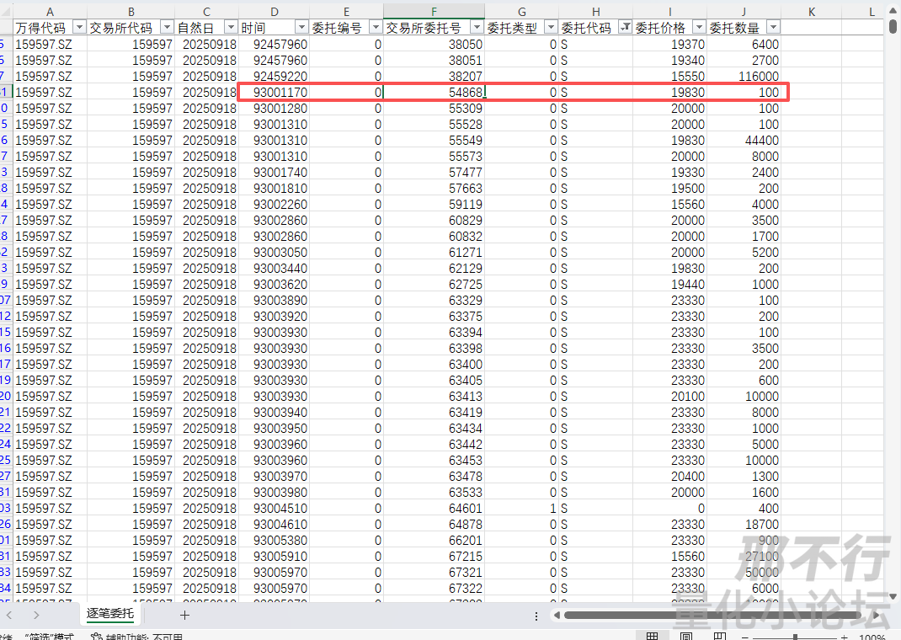Select cell with order number 54868
This screenshot has height=640, width=901.
(x=434, y=93)
